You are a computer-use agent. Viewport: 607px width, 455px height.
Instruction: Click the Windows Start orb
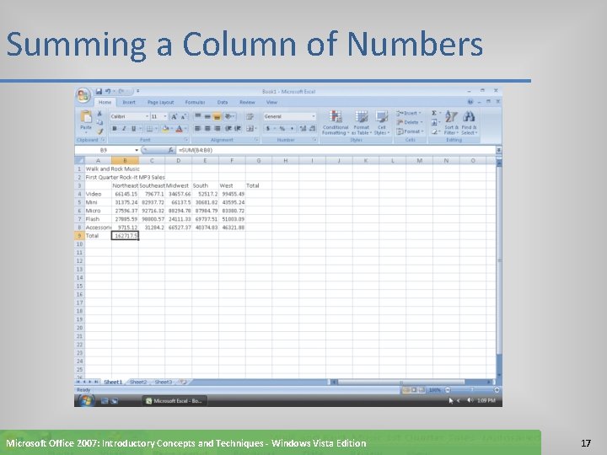85,401
